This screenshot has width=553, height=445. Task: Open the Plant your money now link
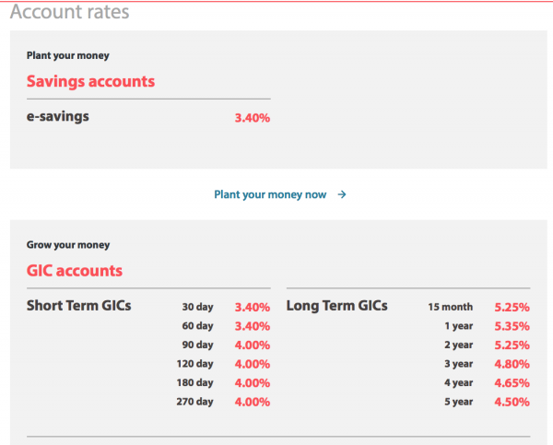[270, 195]
